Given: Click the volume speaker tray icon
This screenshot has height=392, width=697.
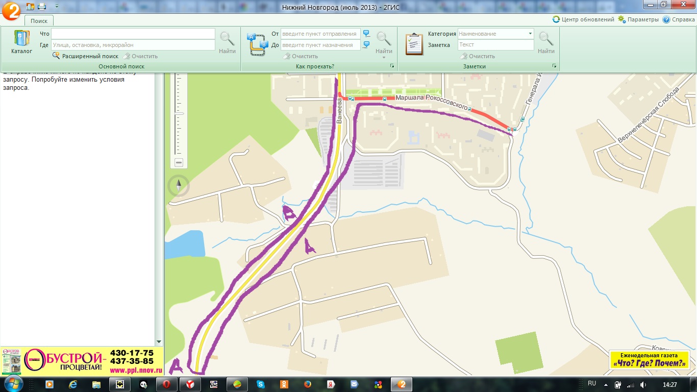Looking at the screenshot, I should pos(643,385).
